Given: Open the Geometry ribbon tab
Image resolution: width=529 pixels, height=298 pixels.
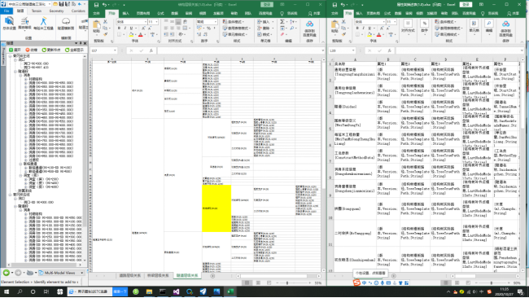Looking at the screenshot, I should click(x=56, y=11).
